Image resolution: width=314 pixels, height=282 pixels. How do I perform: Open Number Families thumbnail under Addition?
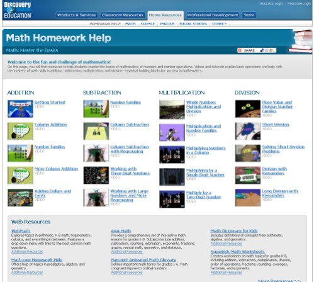point(20,153)
